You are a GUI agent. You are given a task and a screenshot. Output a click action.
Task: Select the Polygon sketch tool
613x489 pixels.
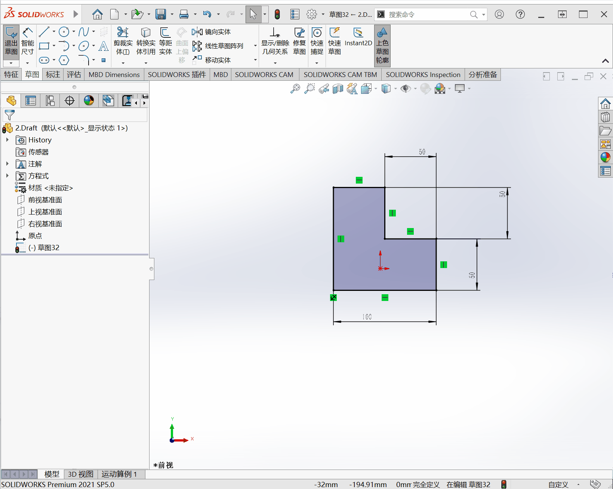point(64,60)
